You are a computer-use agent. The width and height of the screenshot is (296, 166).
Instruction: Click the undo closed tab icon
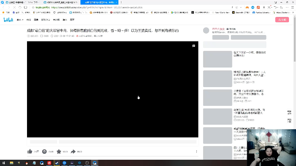275,7
